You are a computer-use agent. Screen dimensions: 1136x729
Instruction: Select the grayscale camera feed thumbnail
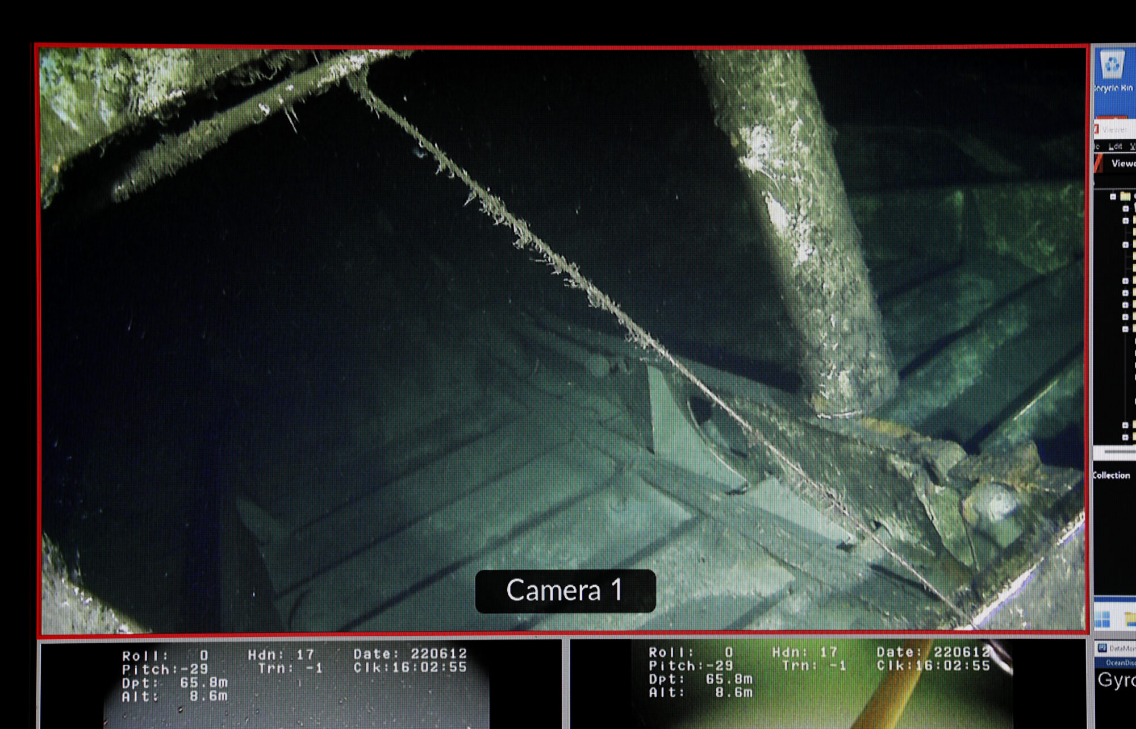(x=300, y=685)
